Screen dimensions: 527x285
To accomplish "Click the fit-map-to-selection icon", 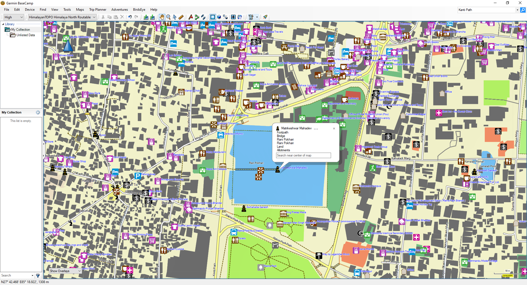I will [x=233, y=17].
